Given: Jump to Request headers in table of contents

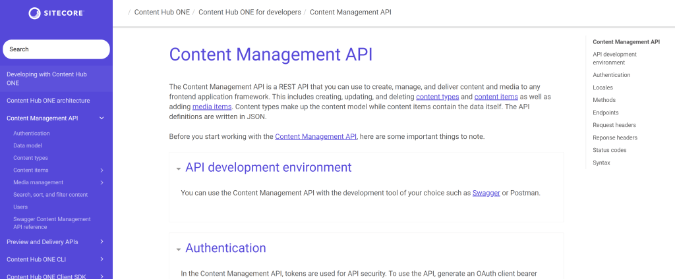Looking at the screenshot, I should (614, 125).
